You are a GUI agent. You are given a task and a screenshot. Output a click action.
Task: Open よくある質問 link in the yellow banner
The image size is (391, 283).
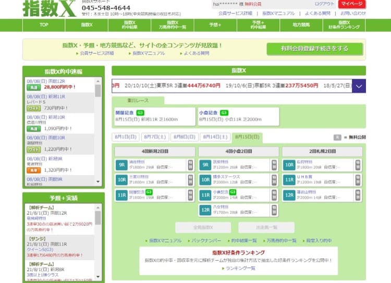click(x=197, y=53)
